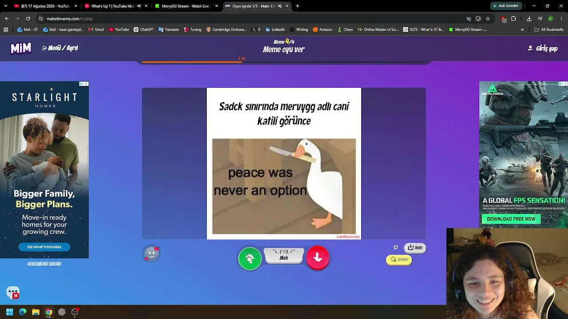Close the What's Up YouTube Music tab

coord(146,6)
